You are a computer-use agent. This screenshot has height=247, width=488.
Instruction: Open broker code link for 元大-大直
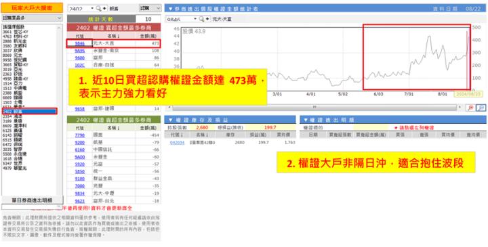tap(80, 43)
